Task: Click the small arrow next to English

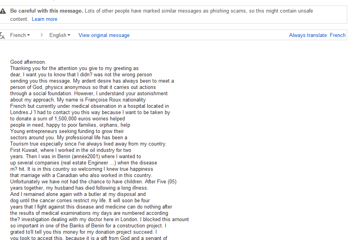Action: coord(69,35)
